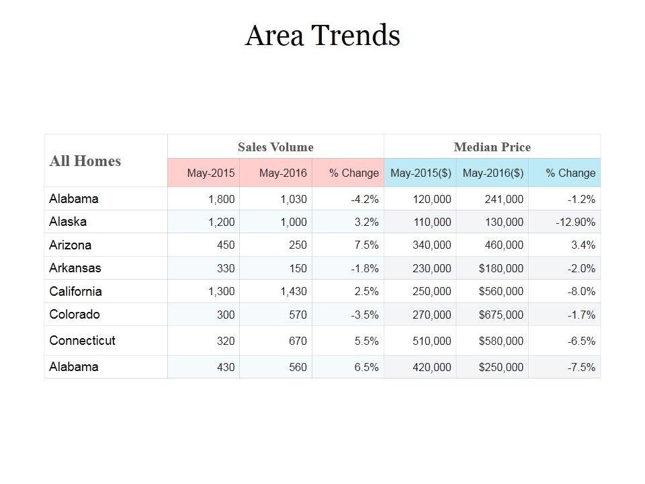Select the May-2015($) column header
This screenshot has height=484, width=645.
[420, 173]
